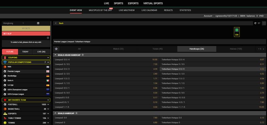Open the VIRTUAL SPORTS top menu
The height and width of the screenshot is (125, 267).
153,3
